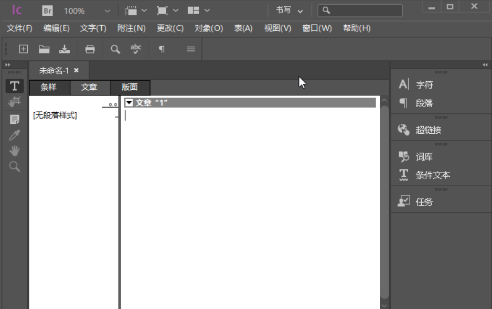This screenshot has height=309, width=492.
Task: Toggle the Position tool selection
Action: [14, 101]
